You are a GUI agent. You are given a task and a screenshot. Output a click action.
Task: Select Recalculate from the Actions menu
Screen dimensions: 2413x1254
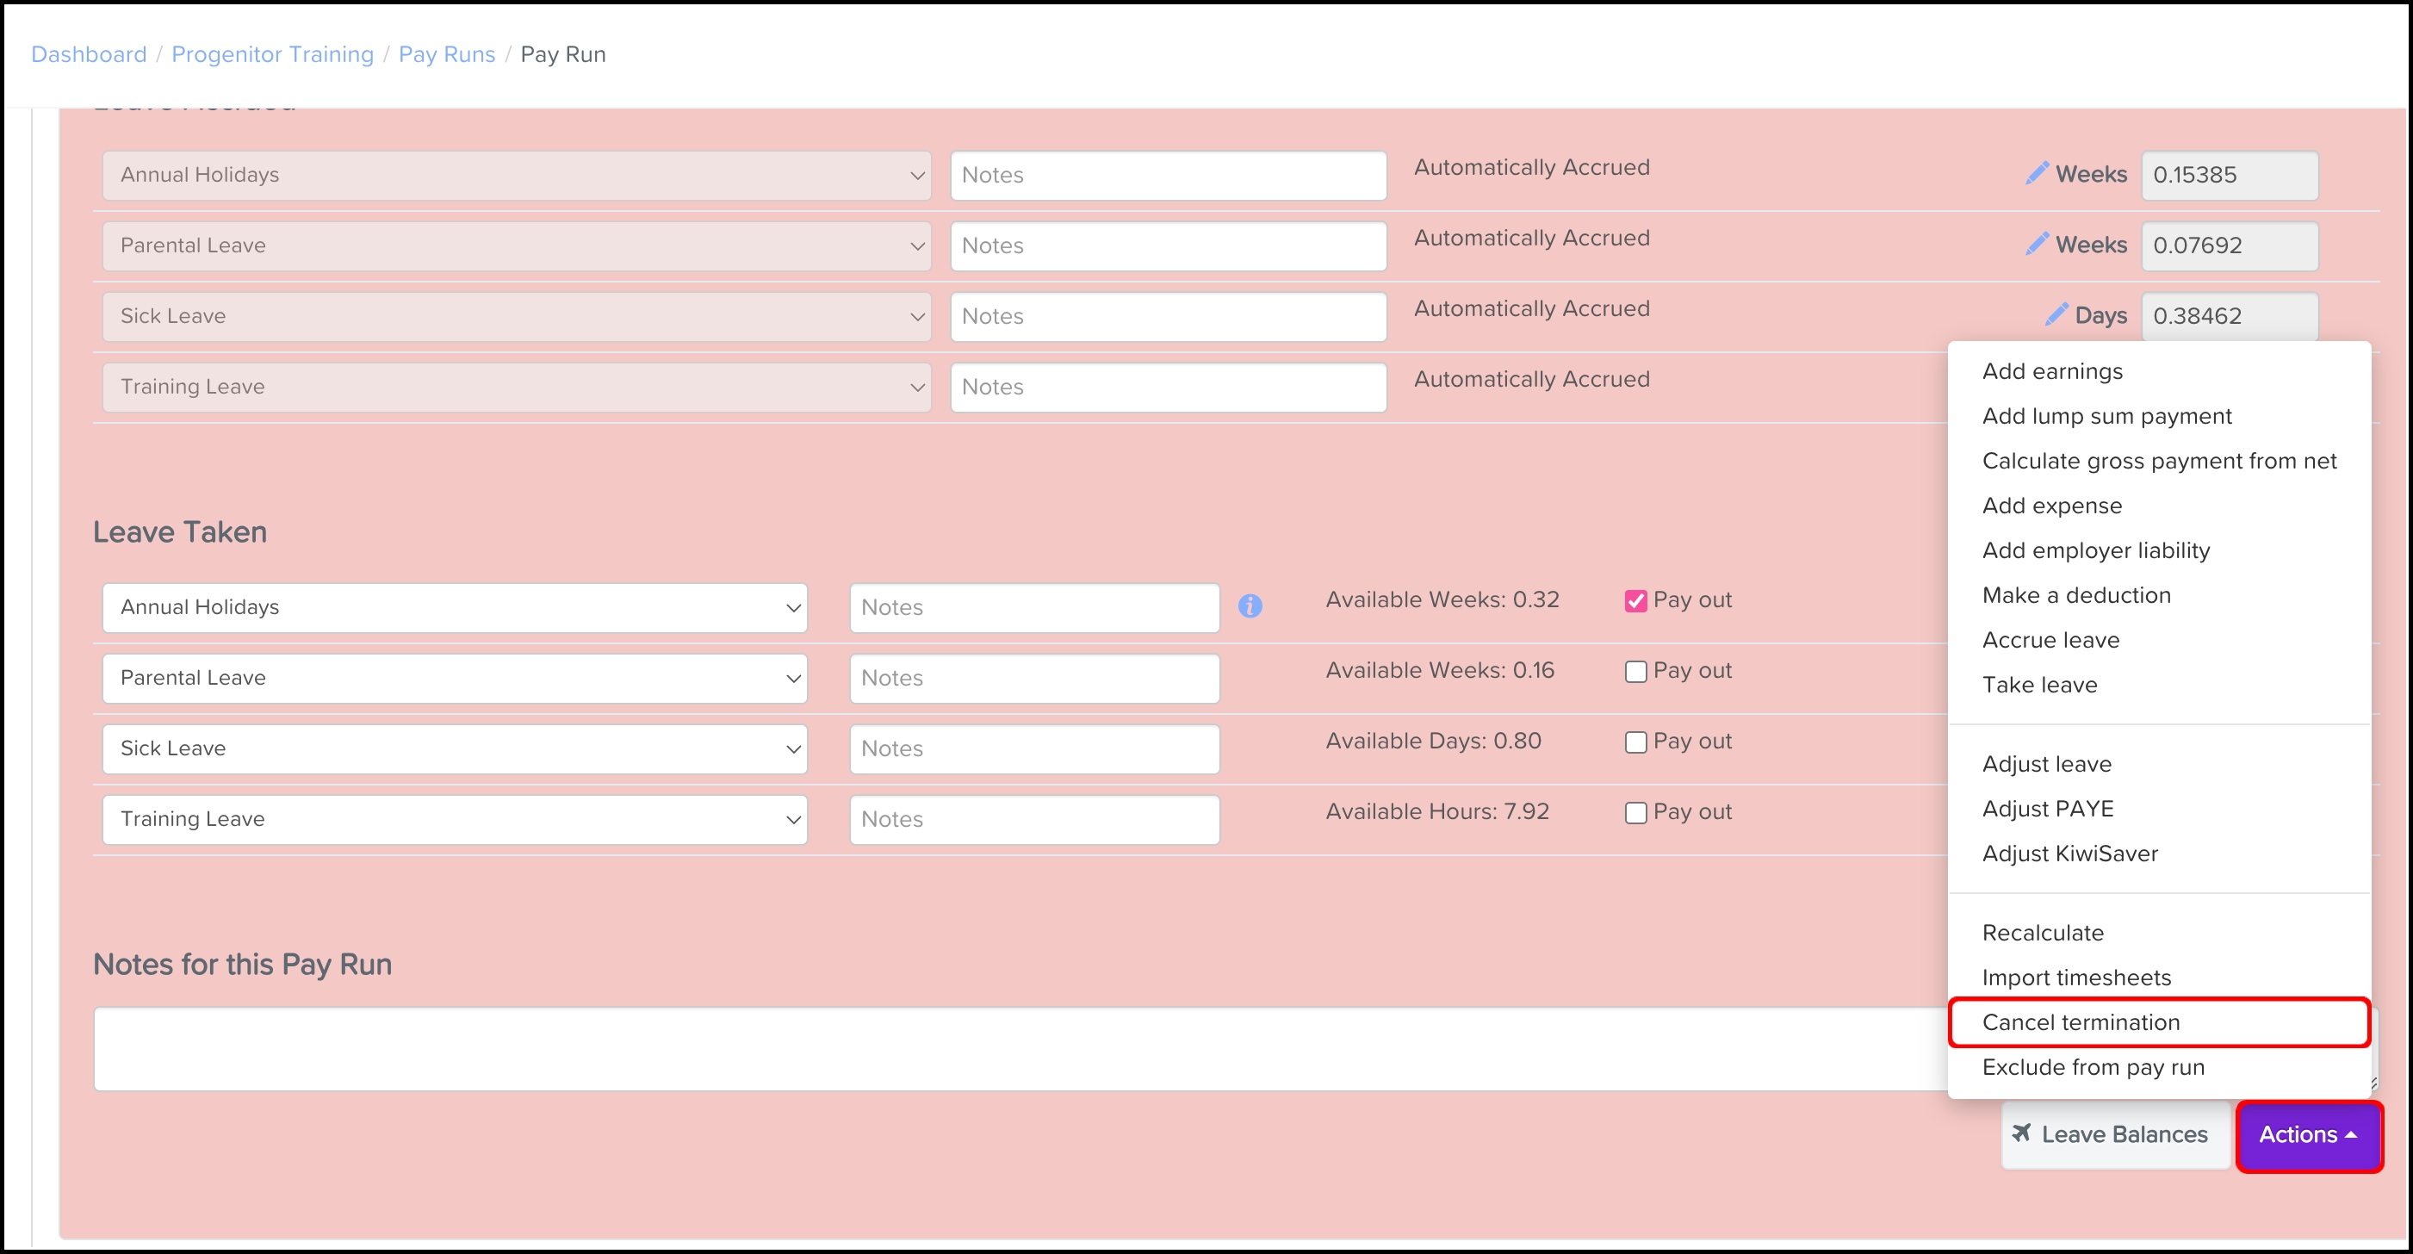(2045, 932)
